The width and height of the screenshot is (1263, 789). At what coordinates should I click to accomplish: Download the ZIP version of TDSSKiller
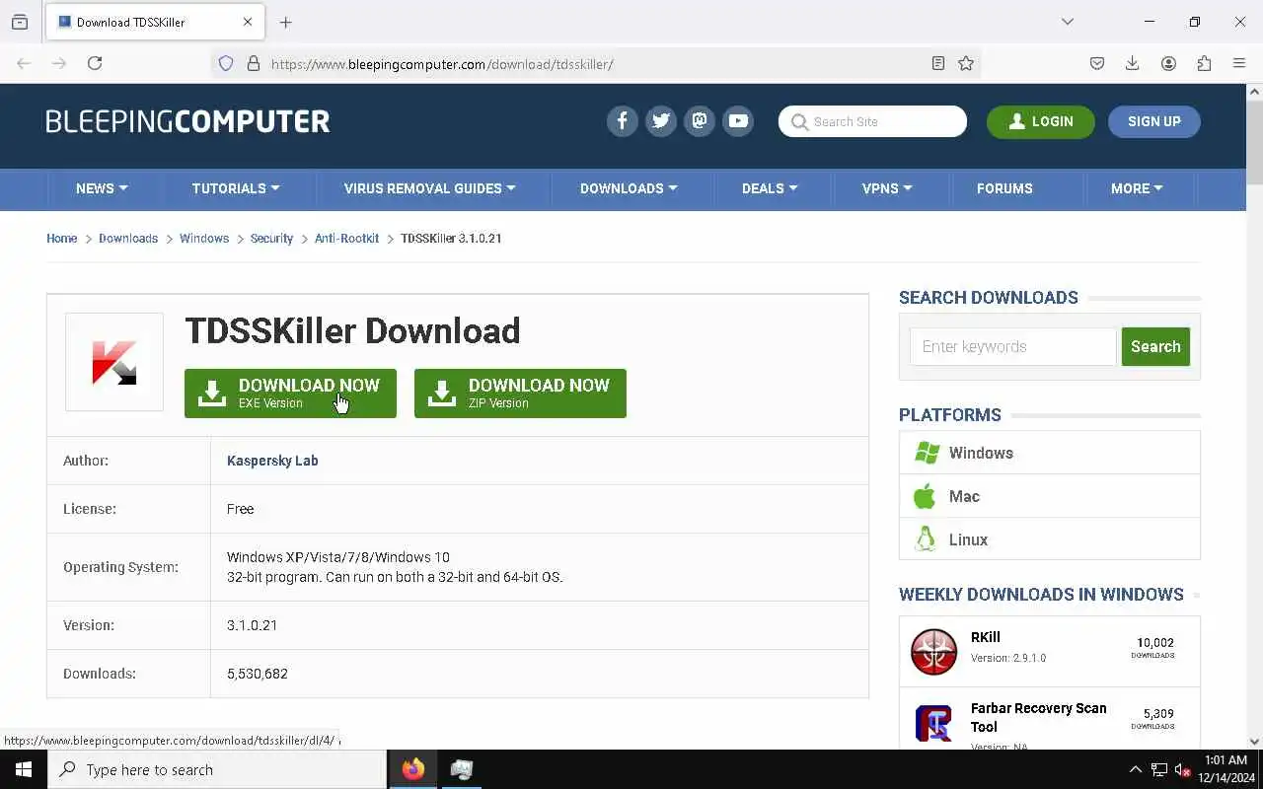pyautogui.click(x=520, y=394)
